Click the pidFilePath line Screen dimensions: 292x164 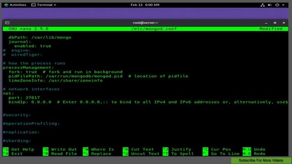point(99,76)
